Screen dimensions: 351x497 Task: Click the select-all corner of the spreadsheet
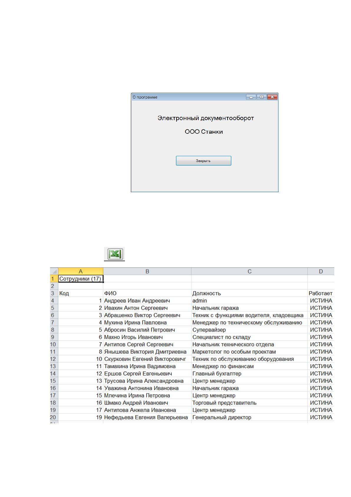tap(54, 271)
